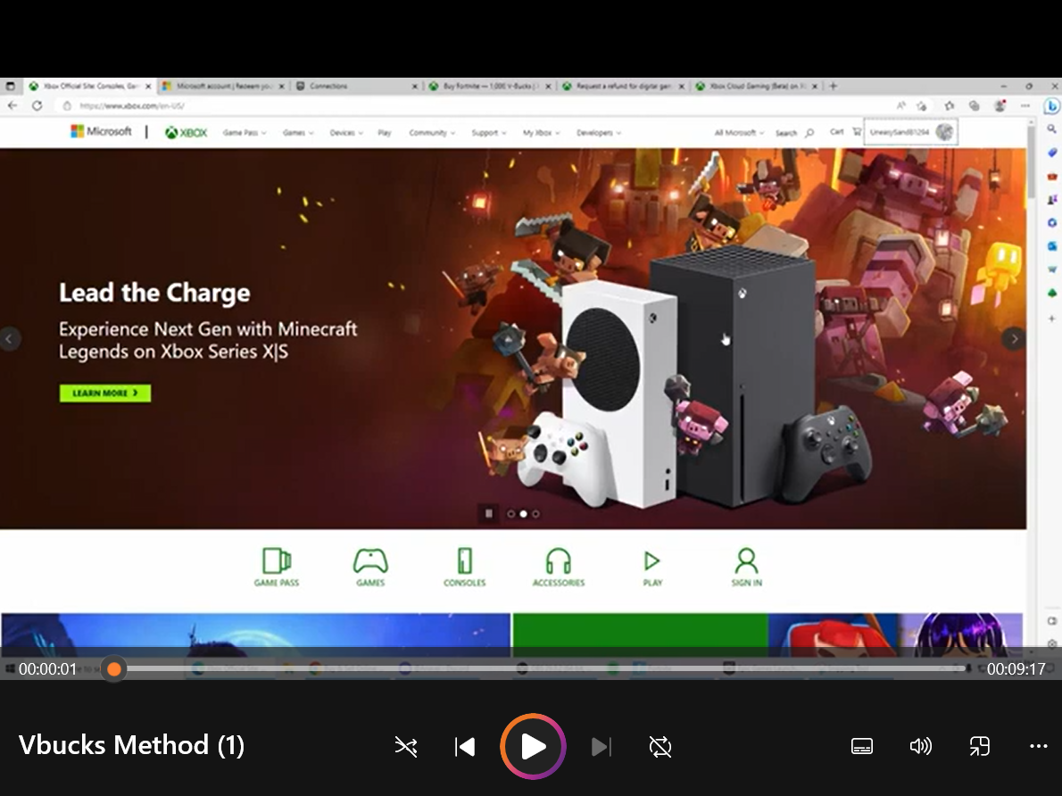
Task: Go to the previous hero banner slide
Action: tap(10, 339)
